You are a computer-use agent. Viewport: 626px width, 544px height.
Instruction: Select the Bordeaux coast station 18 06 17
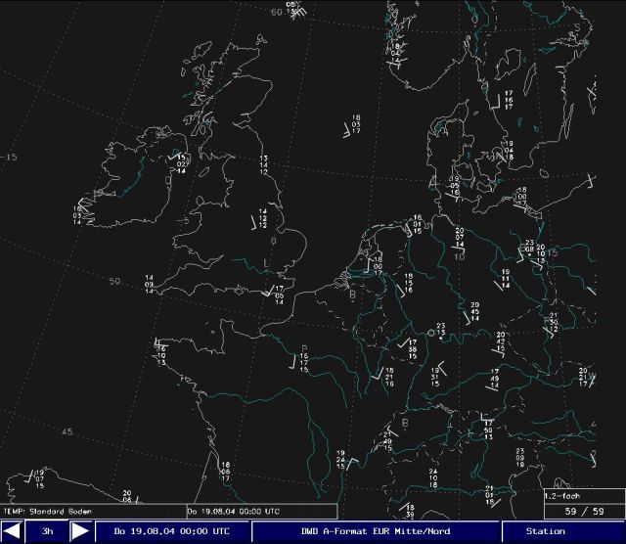(x=225, y=471)
